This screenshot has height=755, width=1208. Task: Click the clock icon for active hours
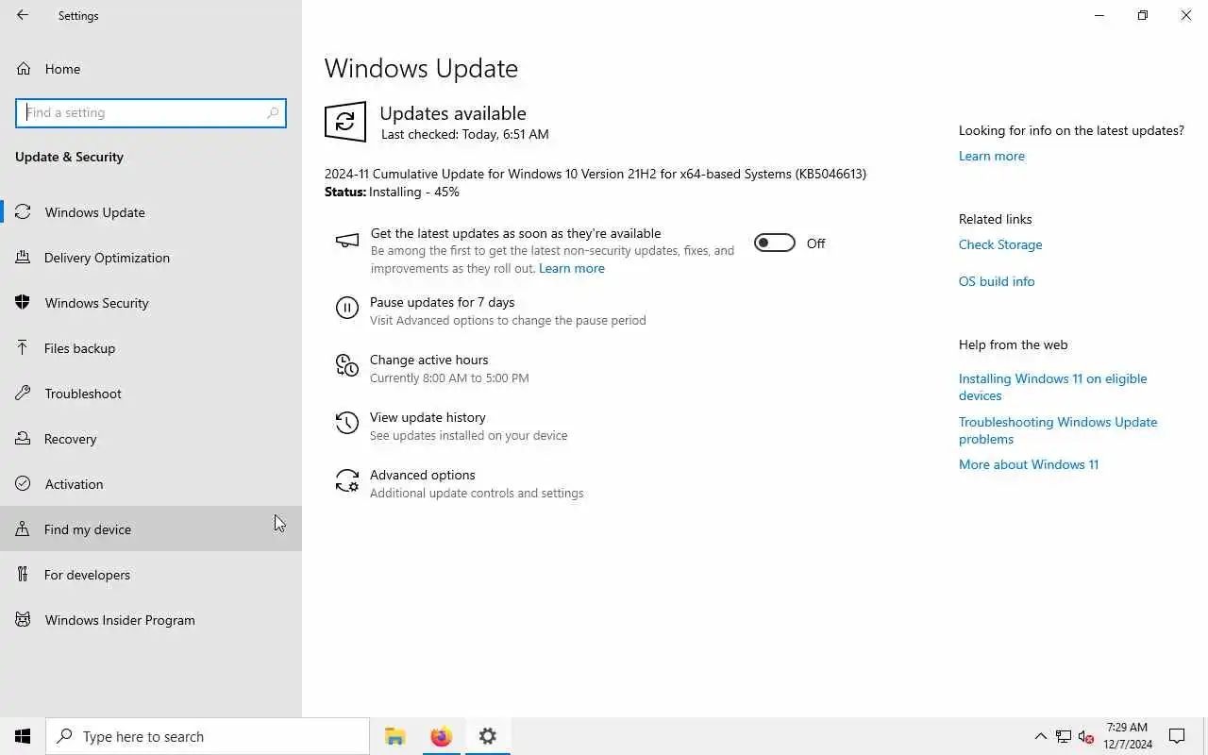pos(347,365)
